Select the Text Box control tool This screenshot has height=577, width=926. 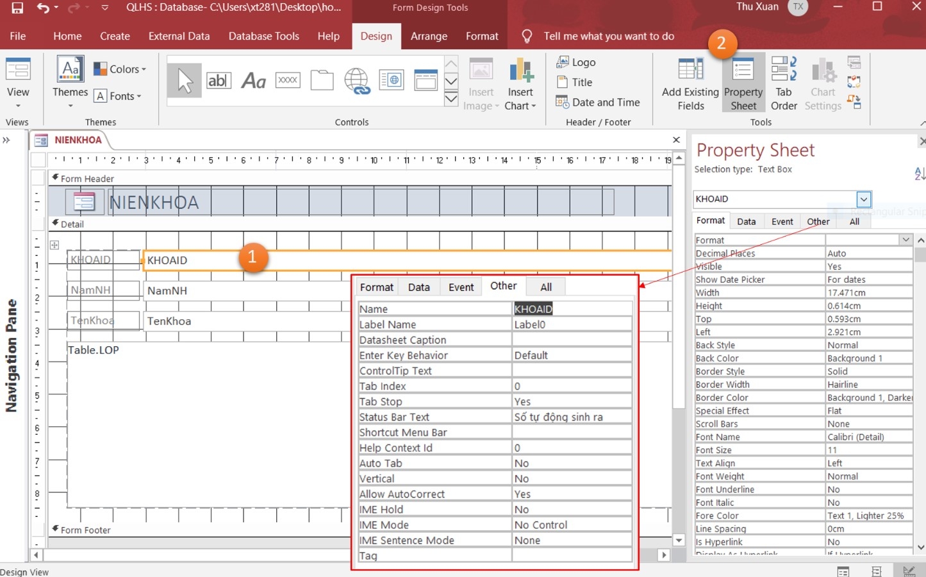219,80
